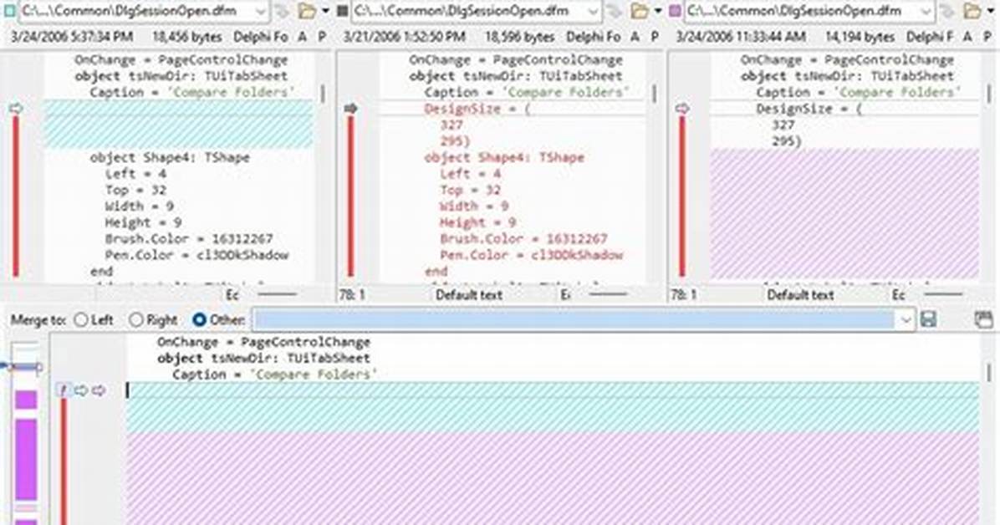The width and height of the screenshot is (1000, 525).
Task: Click the purple square icon beside the right path
Action: [x=675, y=11]
